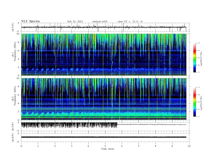Click the "2" kHz tick of ch.2 spectrogram
The width and height of the screenshot is (213, 164).
(x=19, y=112)
